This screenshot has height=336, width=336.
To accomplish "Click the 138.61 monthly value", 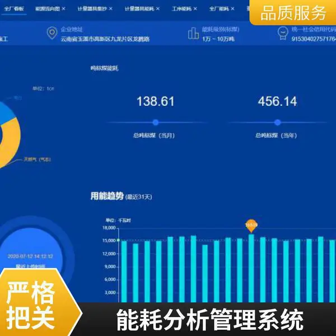I will (x=156, y=101).
